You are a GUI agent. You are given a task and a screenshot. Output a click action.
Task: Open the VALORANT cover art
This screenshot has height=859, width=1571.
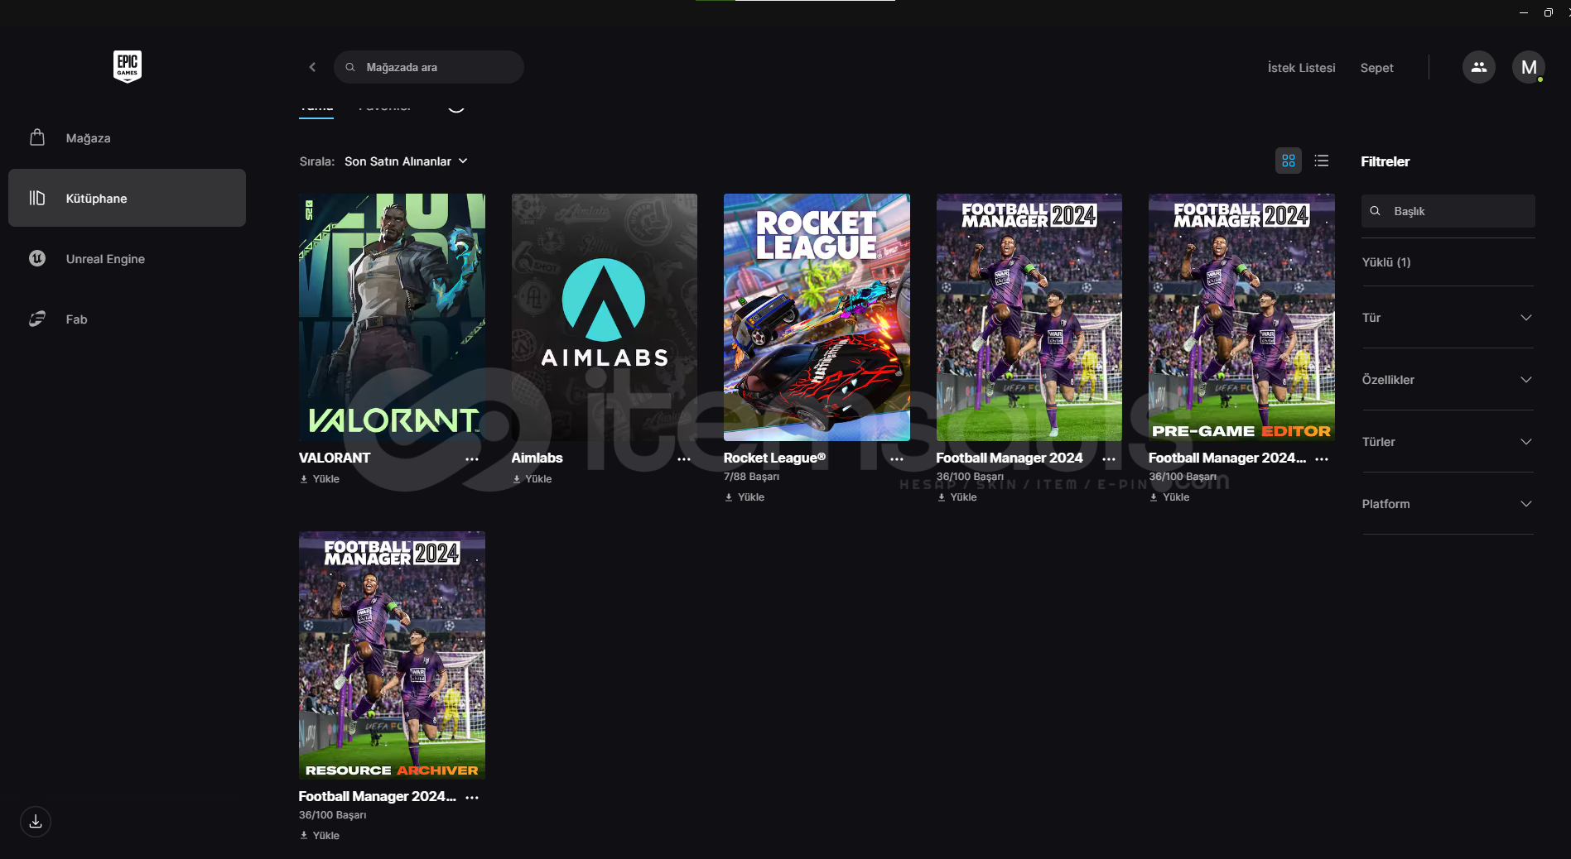point(392,317)
